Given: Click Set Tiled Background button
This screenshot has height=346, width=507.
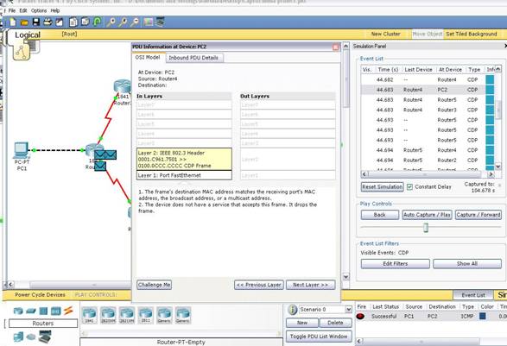Looking at the screenshot, I should click(472, 34).
